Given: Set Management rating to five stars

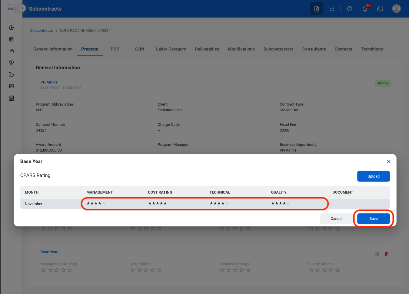Looking at the screenshot, I should [x=104, y=203].
